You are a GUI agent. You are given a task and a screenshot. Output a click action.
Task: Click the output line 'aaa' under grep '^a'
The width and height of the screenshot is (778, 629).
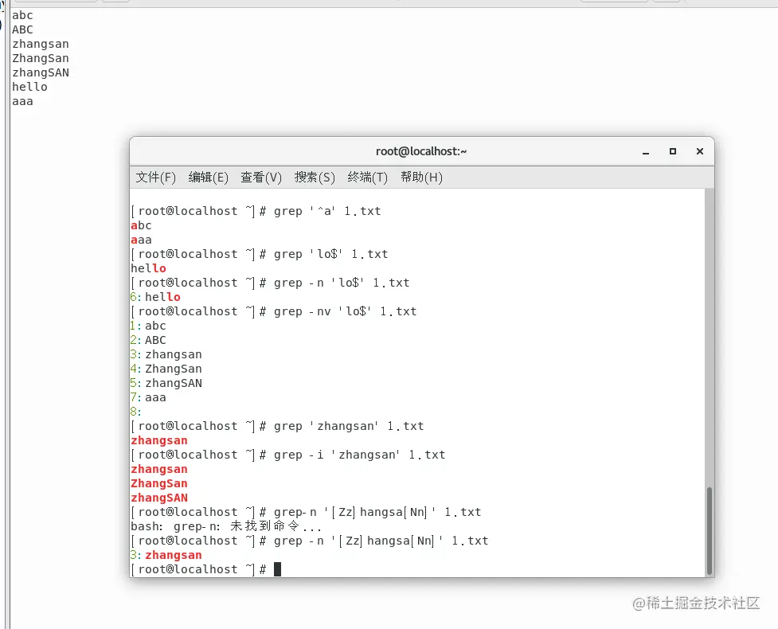[141, 240]
